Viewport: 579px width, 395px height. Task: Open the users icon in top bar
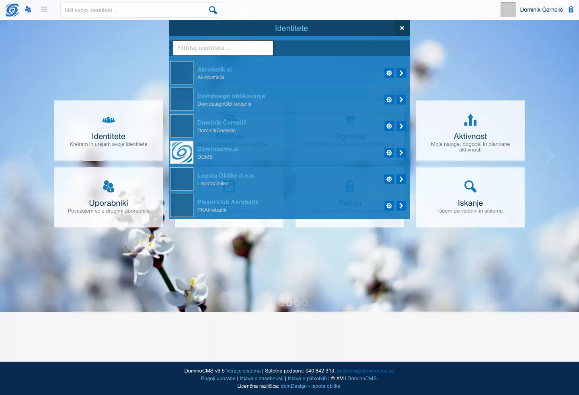click(x=28, y=9)
